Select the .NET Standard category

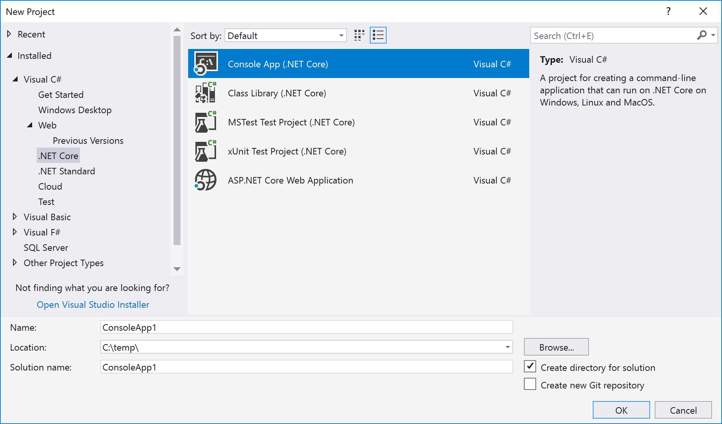click(x=66, y=171)
